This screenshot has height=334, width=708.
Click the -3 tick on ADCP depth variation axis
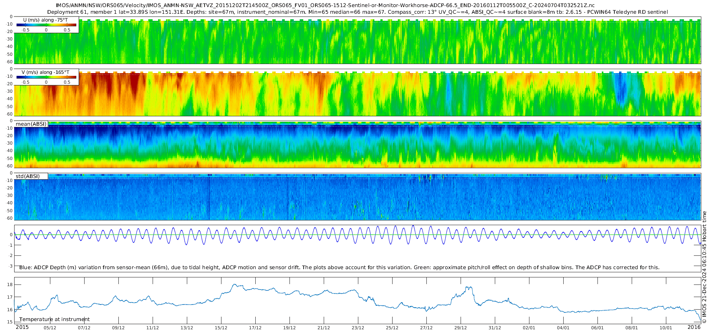point(11,266)
